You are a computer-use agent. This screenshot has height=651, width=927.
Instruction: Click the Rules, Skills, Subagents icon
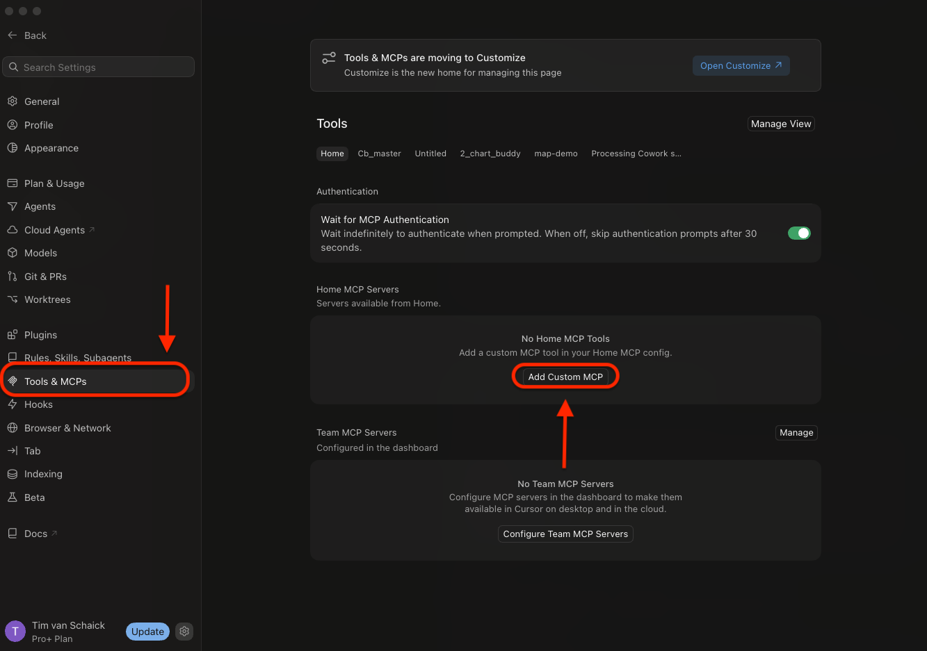(x=13, y=358)
